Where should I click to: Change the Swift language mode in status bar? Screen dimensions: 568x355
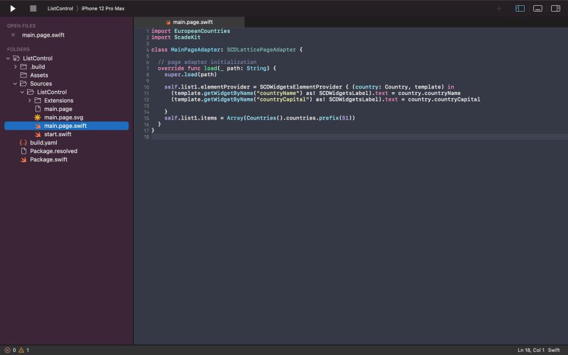pyautogui.click(x=554, y=350)
